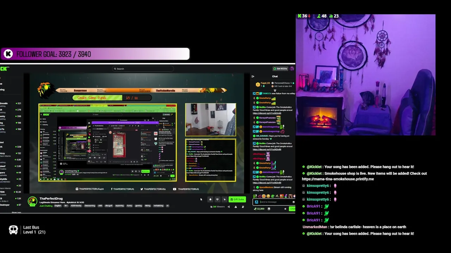
Task: Select the exploring tag
Action: pyautogui.click(x=119, y=206)
